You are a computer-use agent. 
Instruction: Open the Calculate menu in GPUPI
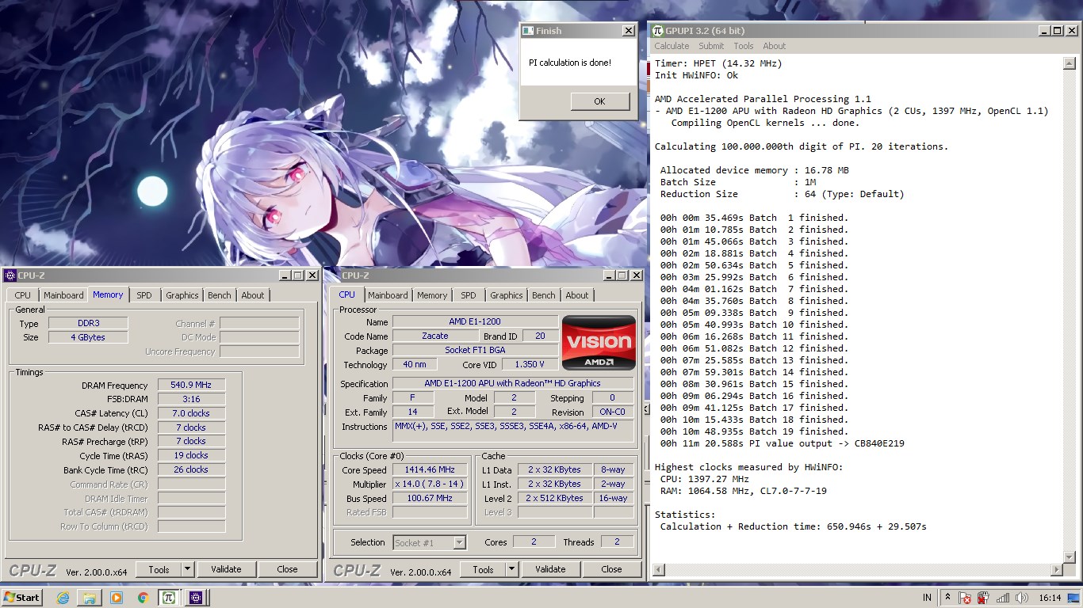(672, 46)
